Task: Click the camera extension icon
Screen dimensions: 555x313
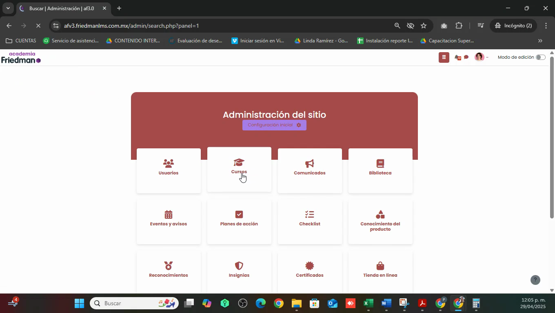Action: pyautogui.click(x=444, y=26)
